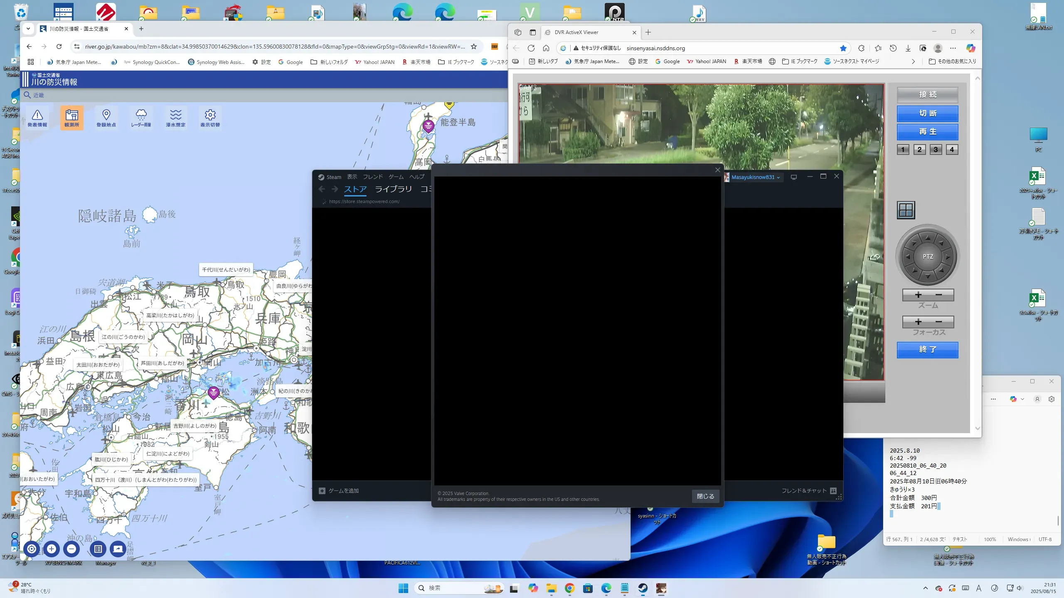The image size is (1064, 598).
Task: Select camera channel 3 button
Action: point(936,149)
